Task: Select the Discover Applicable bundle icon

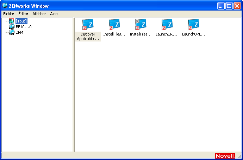Action: click(x=88, y=25)
